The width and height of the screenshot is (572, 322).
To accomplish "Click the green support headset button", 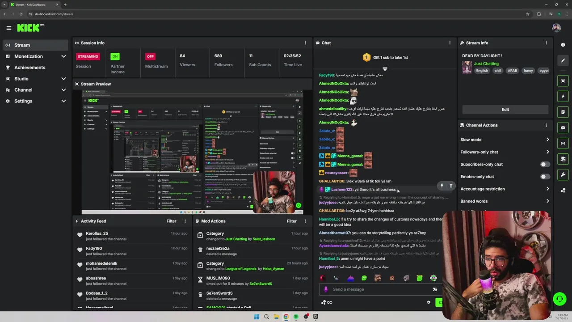I will [559, 299].
